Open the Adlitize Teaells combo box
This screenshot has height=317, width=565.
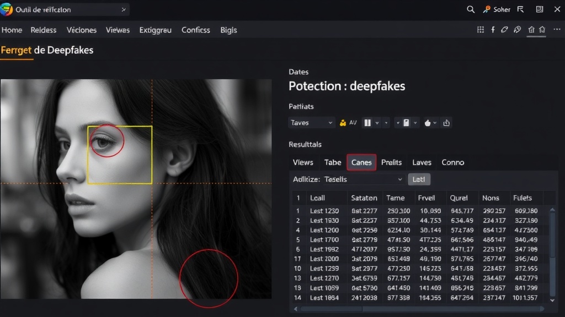coord(363,179)
